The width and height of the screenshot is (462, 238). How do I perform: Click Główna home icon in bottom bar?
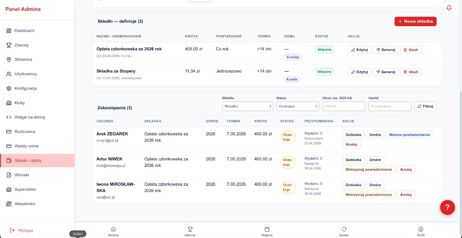[x=113, y=229]
